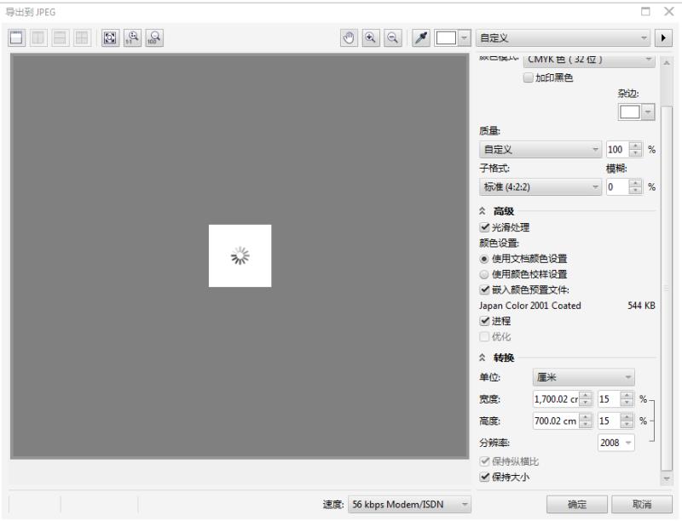Increase height with up spinner
The width and height of the screenshot is (682, 521).
pyautogui.click(x=586, y=417)
